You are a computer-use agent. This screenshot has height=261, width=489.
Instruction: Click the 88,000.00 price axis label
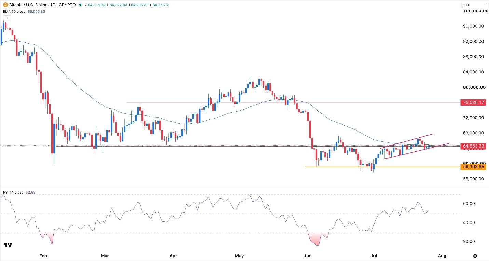click(473, 57)
